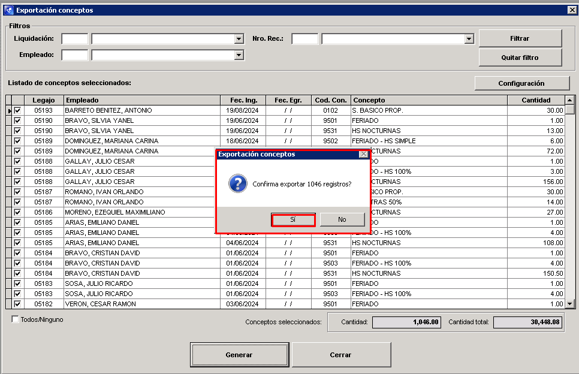579x374 pixels.
Task: Uncheck BRAVO, CRISTIAN DAVID 150.50 row checkbox
Action: pyautogui.click(x=17, y=273)
